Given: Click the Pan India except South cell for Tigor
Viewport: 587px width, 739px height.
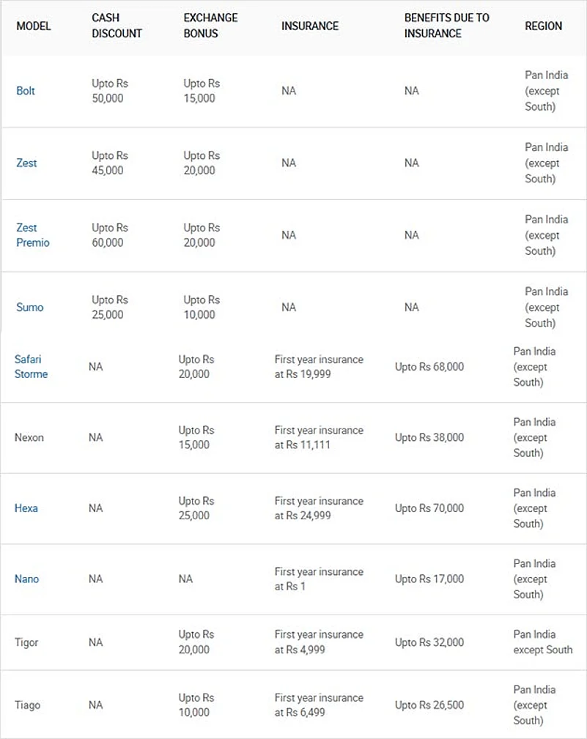Looking at the screenshot, I should point(543,642).
